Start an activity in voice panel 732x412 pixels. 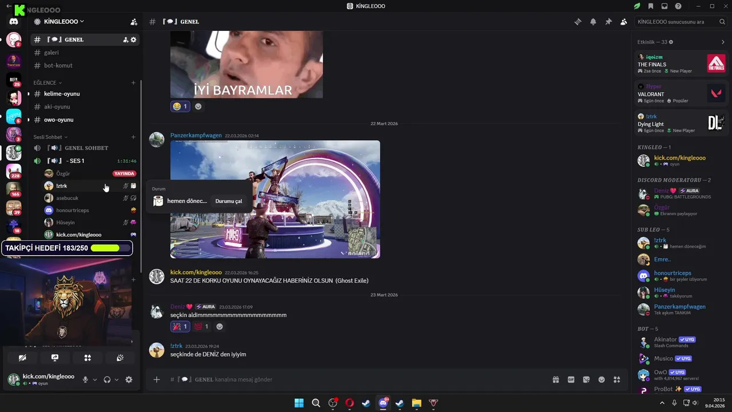pyautogui.click(x=87, y=358)
